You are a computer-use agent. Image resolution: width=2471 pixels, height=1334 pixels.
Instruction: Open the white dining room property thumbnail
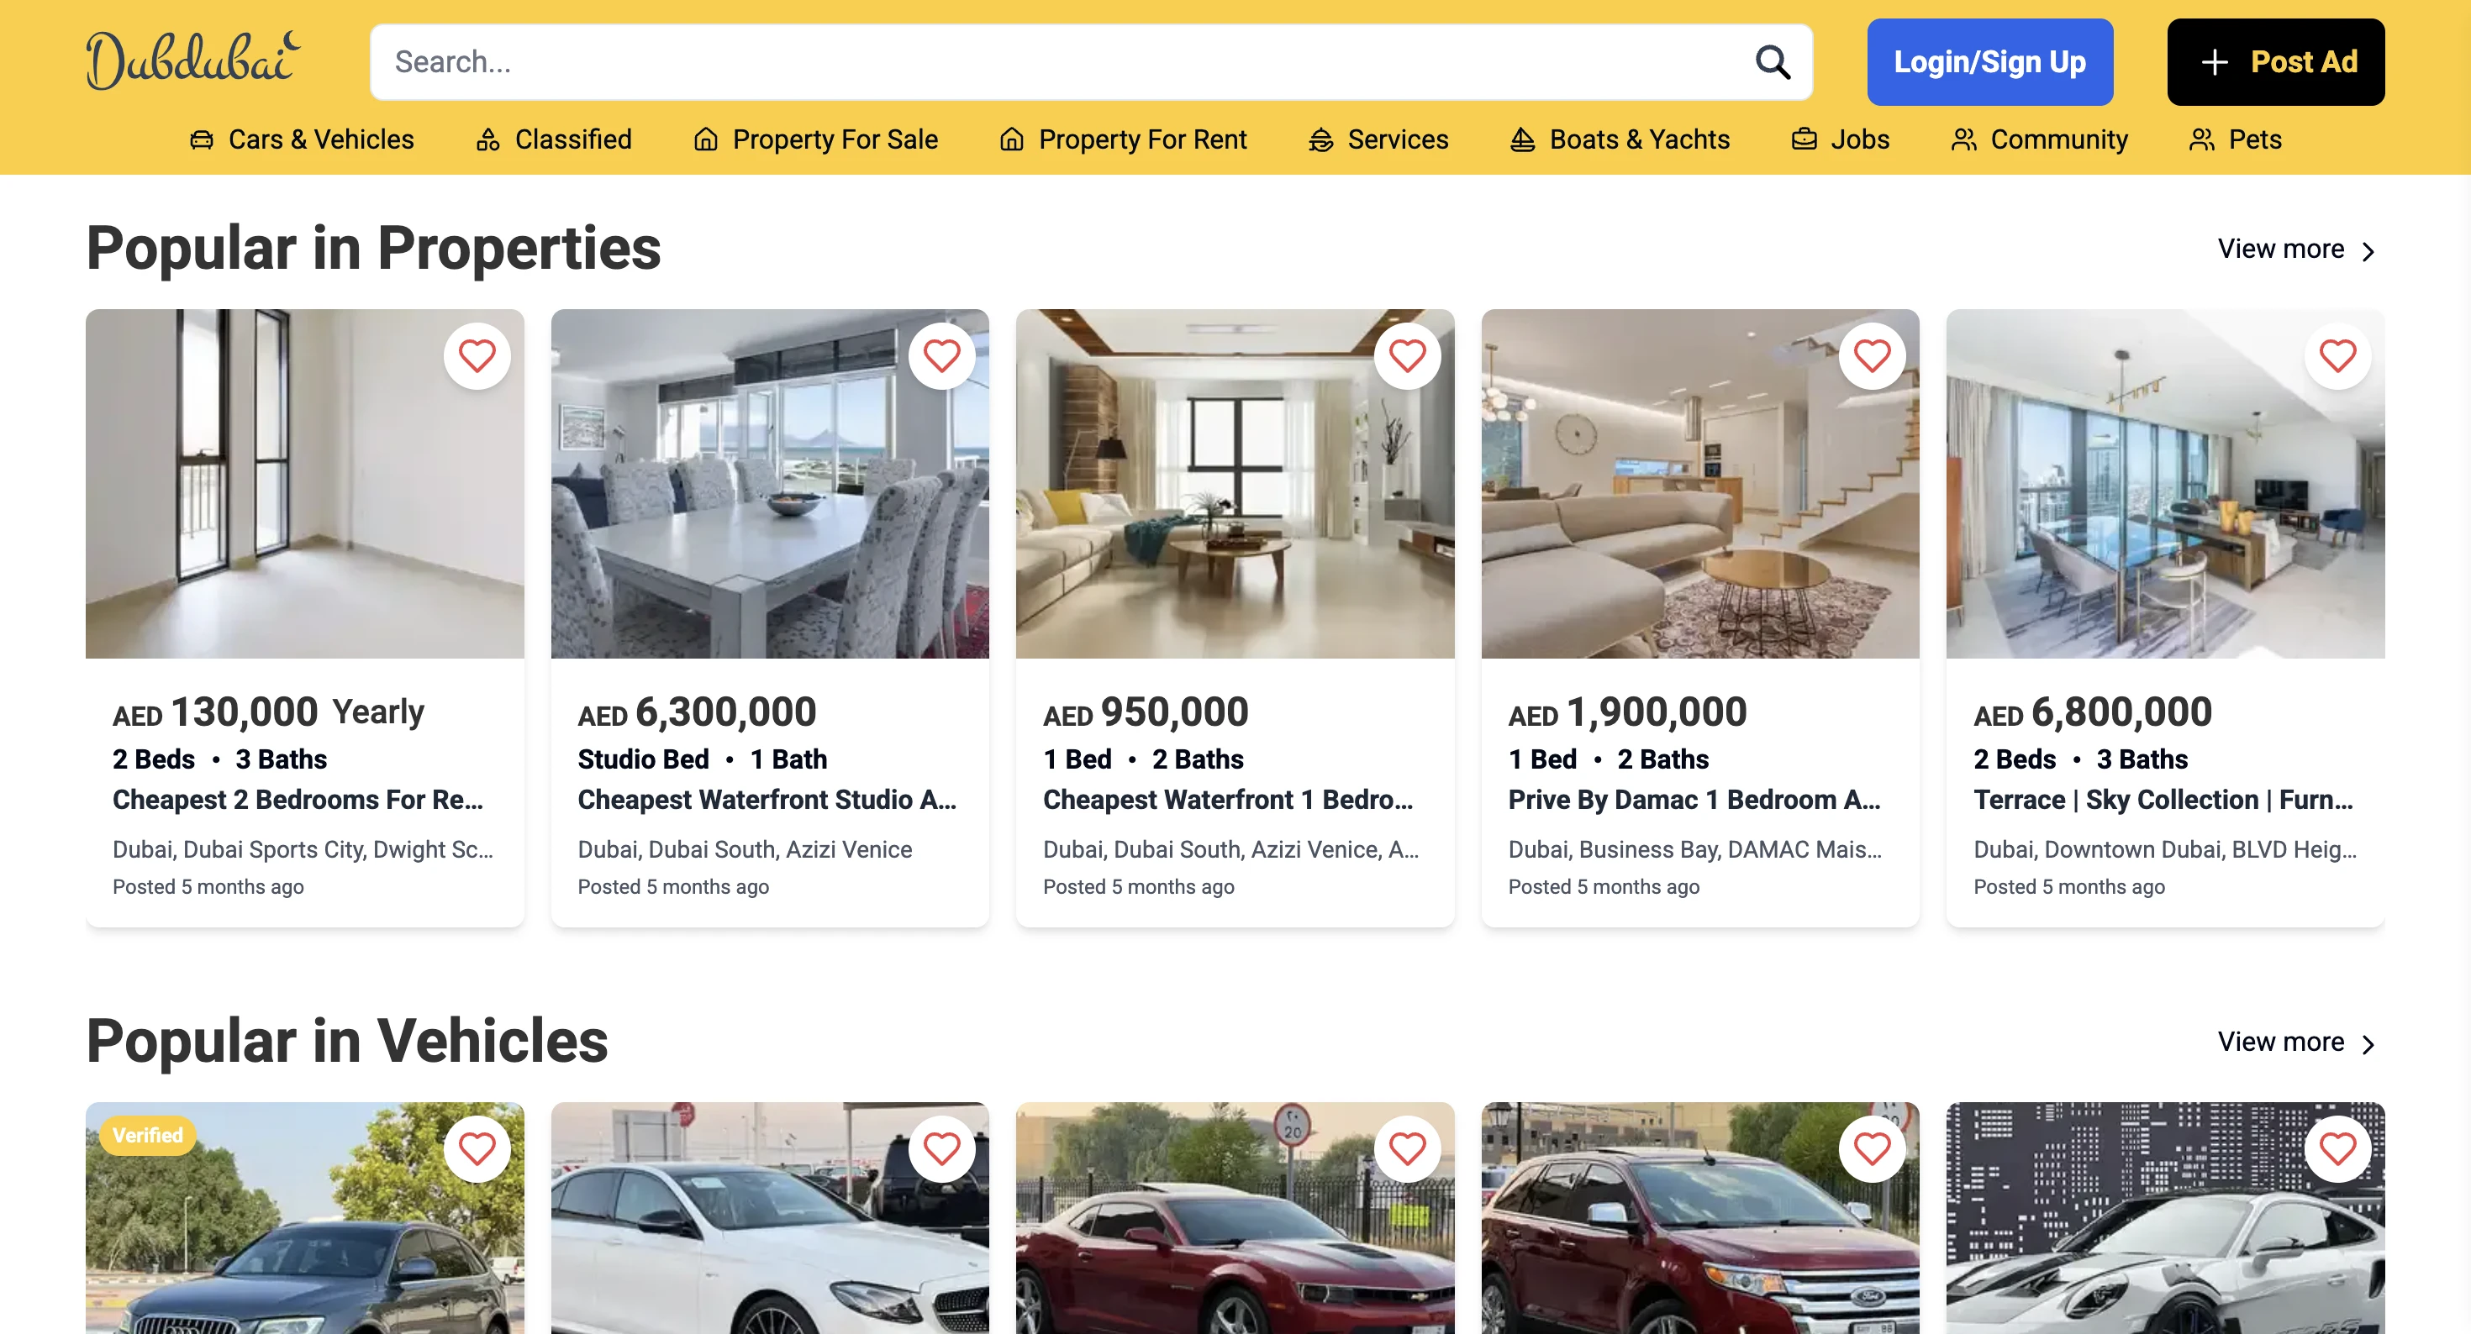(x=769, y=483)
